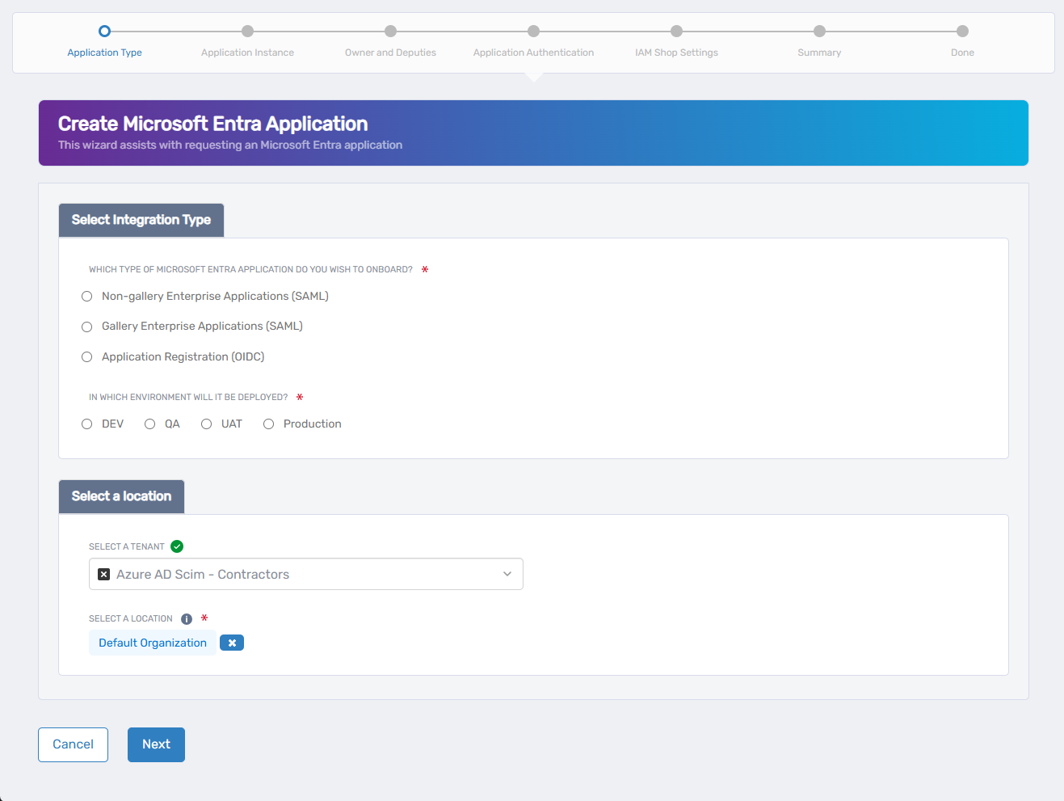Click the info icon beside Select a Location
The image size is (1064, 801).
[187, 618]
